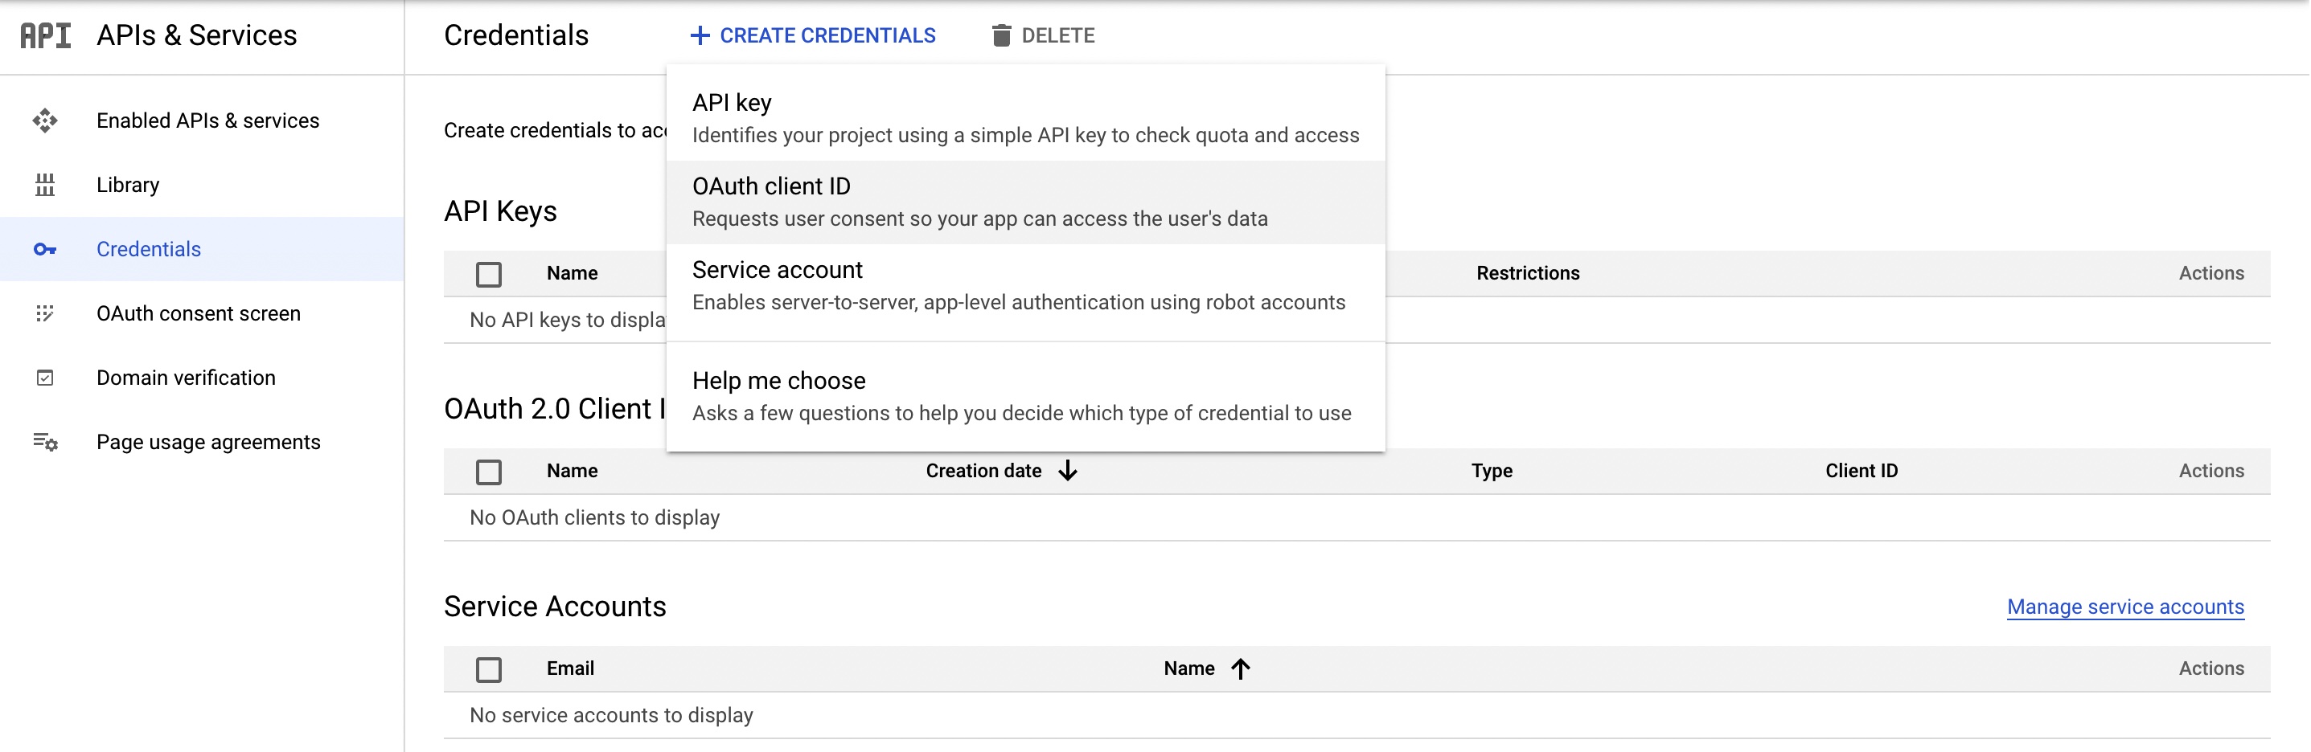Image resolution: width=2311 pixels, height=752 pixels.
Task: Follow the Manage service accounts link
Action: [x=2125, y=607]
